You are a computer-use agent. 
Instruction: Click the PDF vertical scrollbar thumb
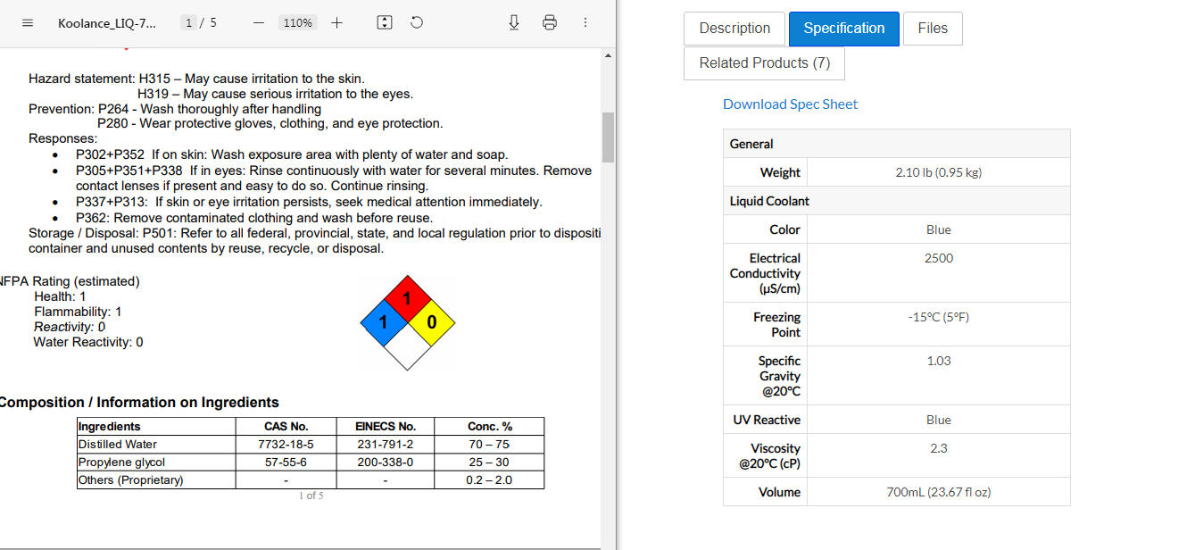tap(608, 137)
